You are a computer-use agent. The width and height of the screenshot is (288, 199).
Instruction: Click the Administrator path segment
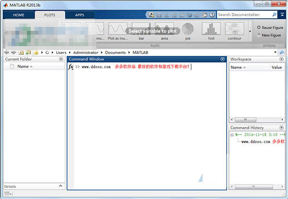point(85,52)
